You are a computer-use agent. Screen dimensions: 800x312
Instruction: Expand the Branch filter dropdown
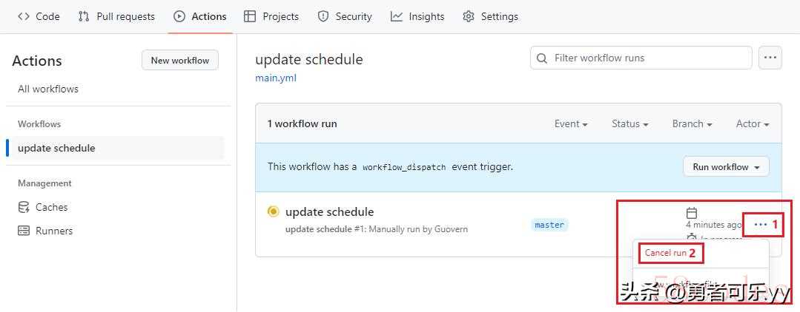click(692, 123)
